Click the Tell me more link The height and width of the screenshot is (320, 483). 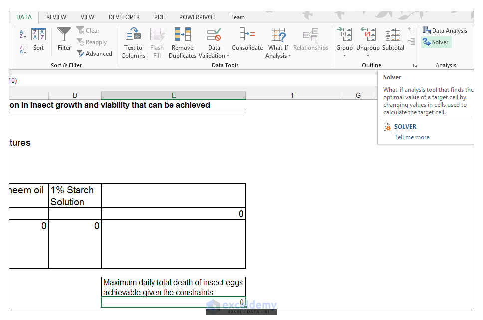(x=411, y=137)
